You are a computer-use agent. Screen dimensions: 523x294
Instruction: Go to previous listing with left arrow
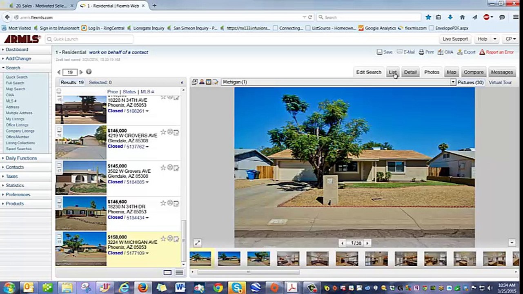[x=59, y=72]
